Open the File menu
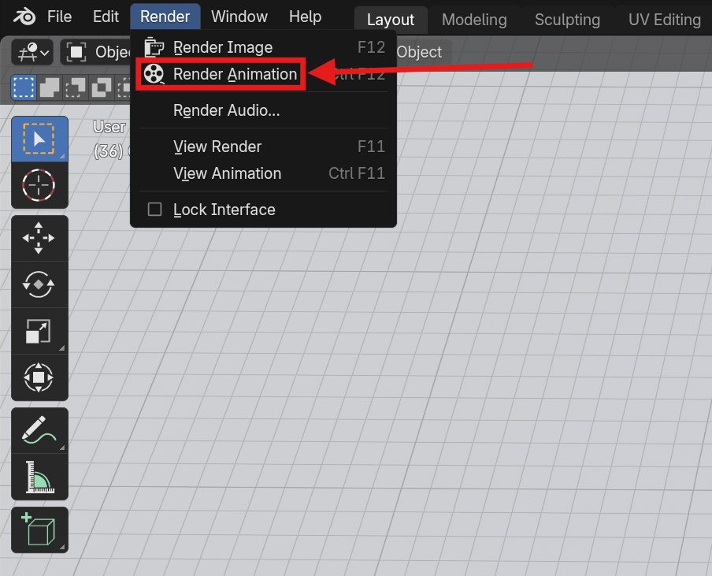The height and width of the screenshot is (576, 712). pyautogui.click(x=60, y=17)
